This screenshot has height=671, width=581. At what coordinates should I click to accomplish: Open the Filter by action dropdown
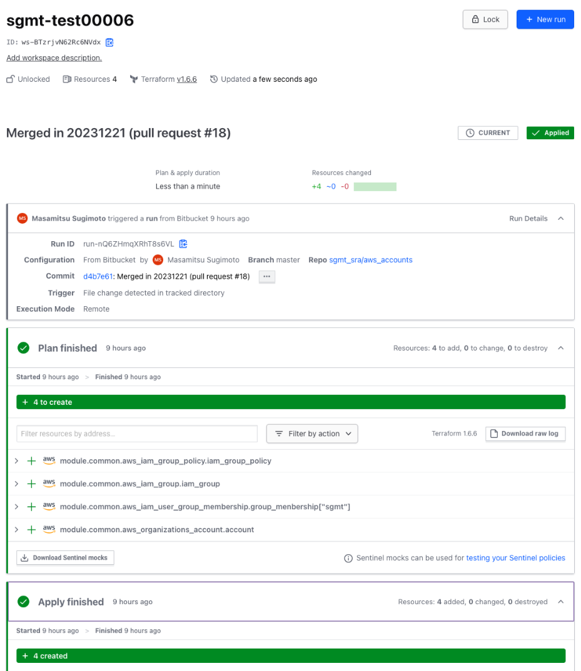pyautogui.click(x=312, y=434)
